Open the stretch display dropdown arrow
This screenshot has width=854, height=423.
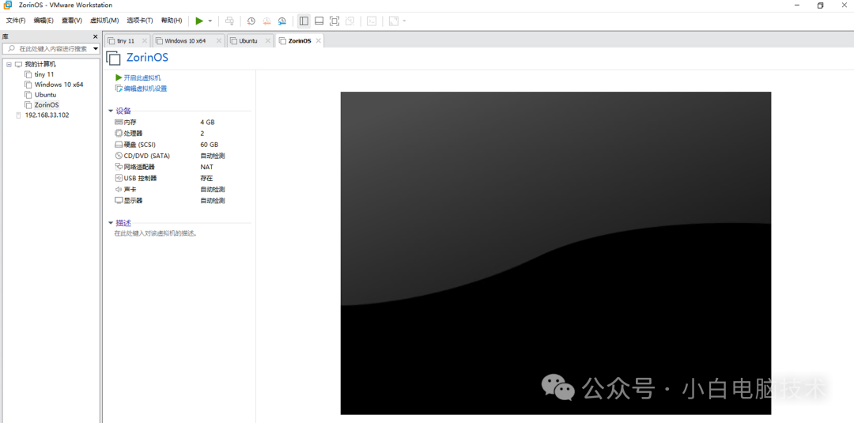(x=404, y=21)
